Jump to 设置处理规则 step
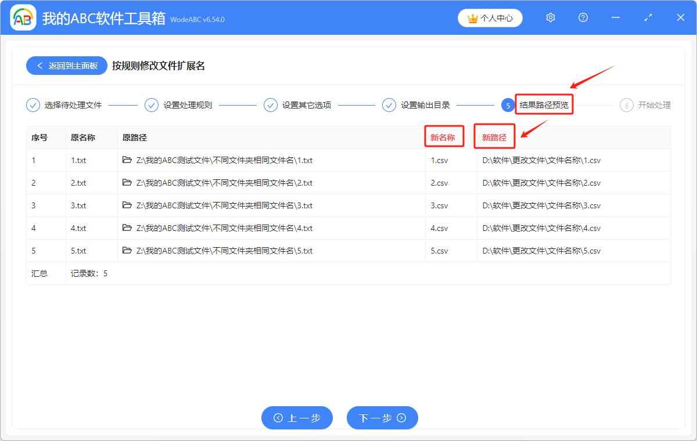 pos(180,106)
